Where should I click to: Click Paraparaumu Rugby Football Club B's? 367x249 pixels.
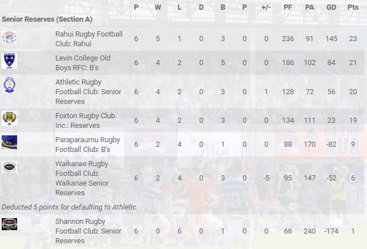coord(88,144)
